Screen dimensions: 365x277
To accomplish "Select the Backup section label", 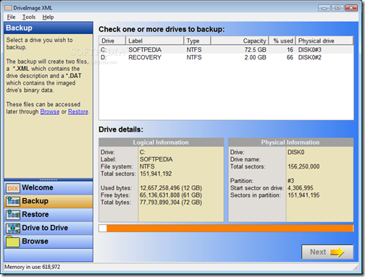I will [x=35, y=201].
